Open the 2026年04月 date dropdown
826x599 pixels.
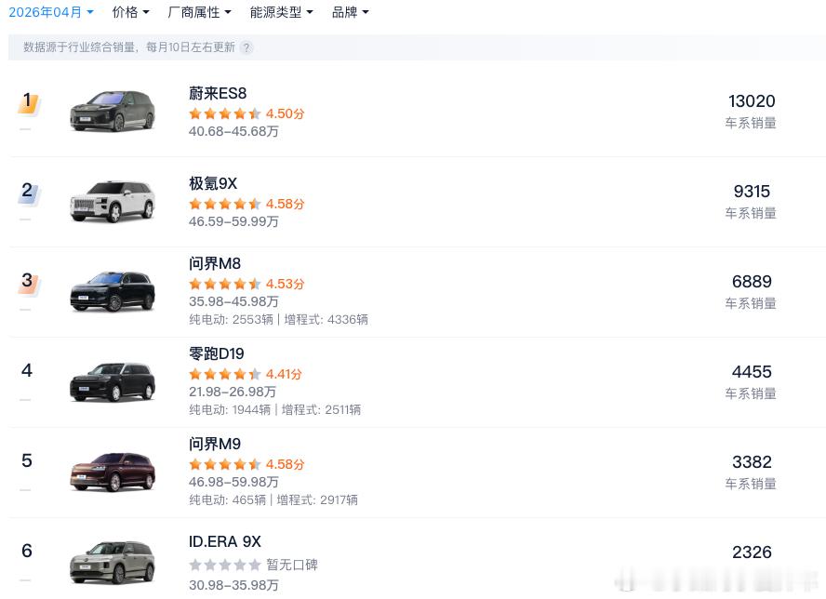(50, 12)
